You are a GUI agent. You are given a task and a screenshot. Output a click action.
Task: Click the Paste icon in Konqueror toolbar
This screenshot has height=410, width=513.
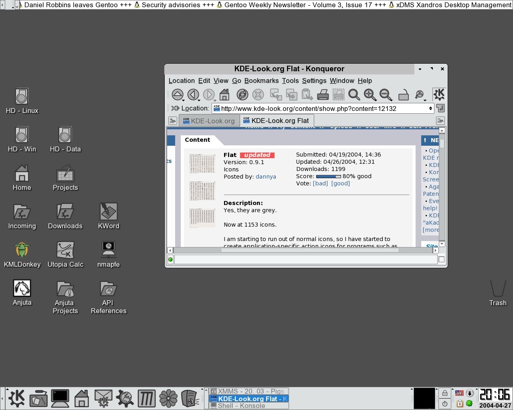pos(307,94)
